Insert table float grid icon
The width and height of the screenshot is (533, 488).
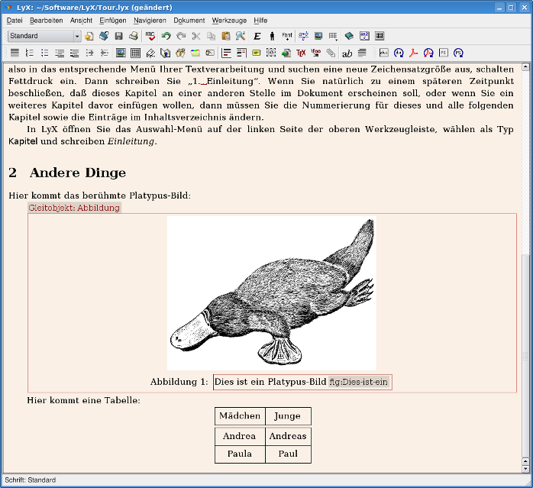click(x=135, y=53)
